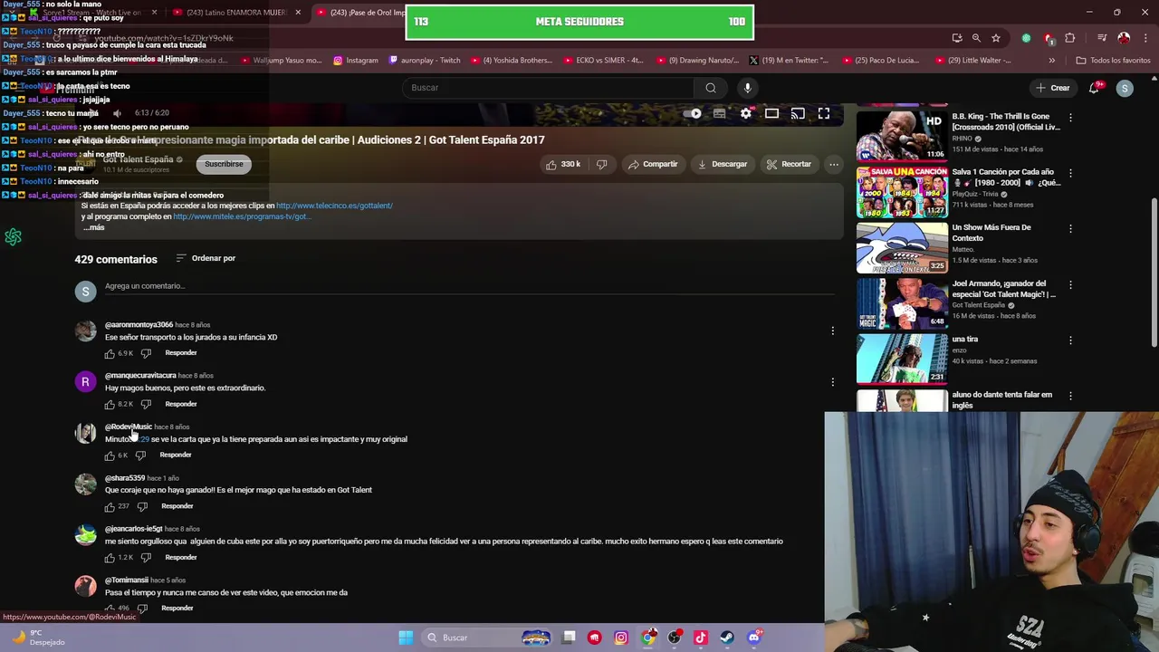1159x652 pixels.
Task: Expand hidden bookmarks chevron
Action: coord(1051,61)
